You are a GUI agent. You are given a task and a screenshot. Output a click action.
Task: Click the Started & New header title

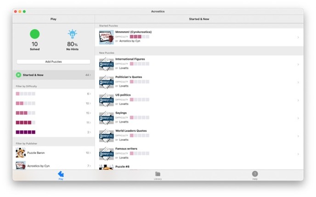[199, 19]
